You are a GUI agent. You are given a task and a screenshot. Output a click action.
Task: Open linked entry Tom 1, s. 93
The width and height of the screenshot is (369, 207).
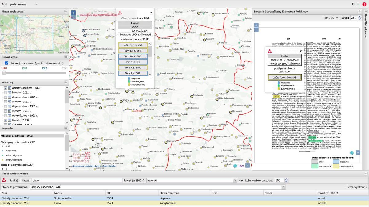point(133,62)
